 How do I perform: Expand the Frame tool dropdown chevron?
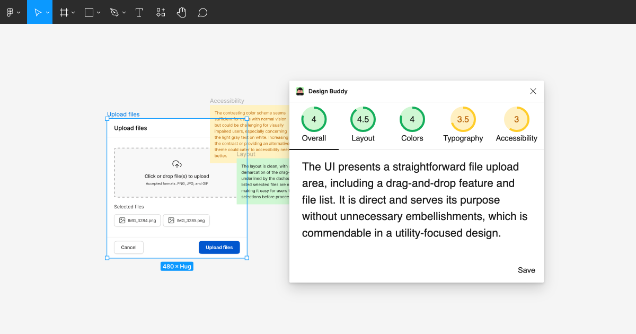(73, 13)
